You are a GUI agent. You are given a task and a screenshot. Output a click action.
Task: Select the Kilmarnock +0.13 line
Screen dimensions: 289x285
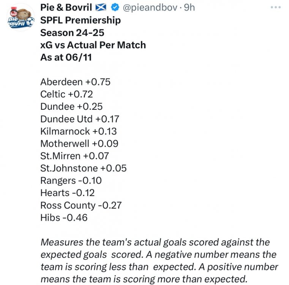pyautogui.click(x=79, y=131)
